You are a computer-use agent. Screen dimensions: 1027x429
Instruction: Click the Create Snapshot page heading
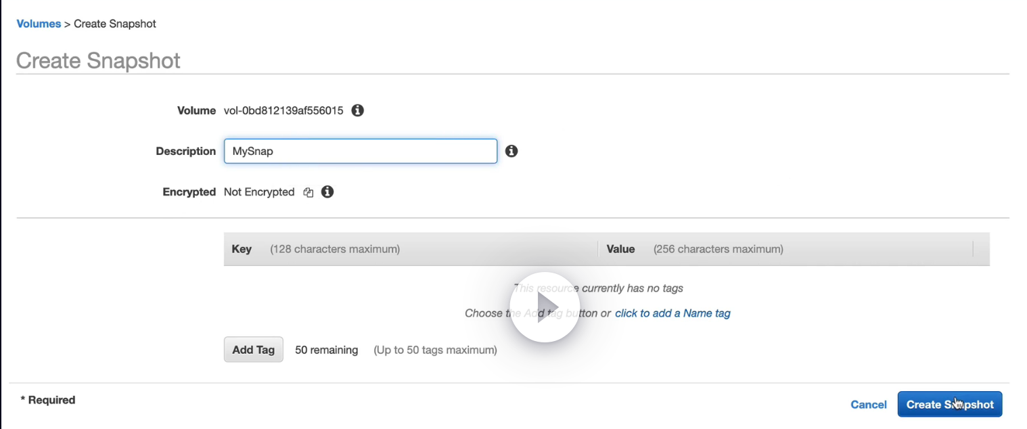point(98,61)
